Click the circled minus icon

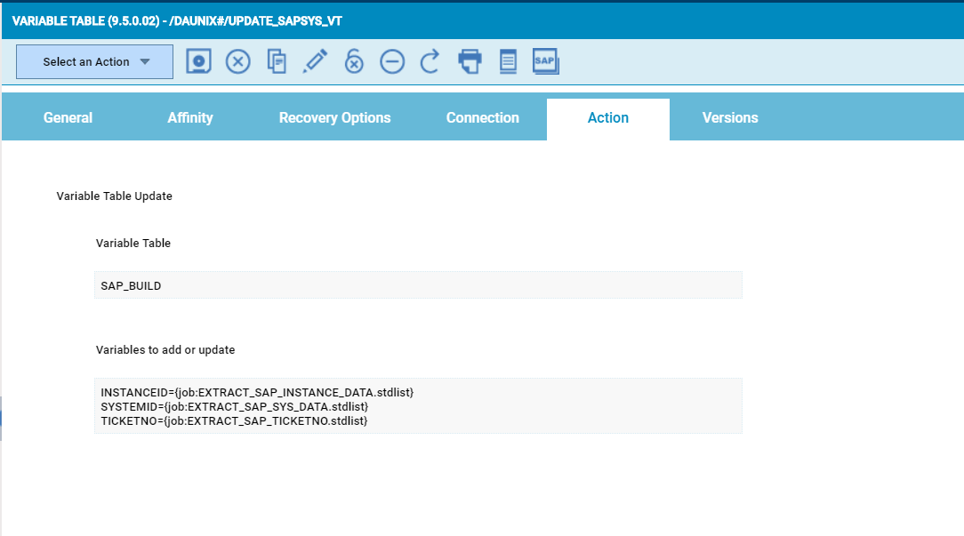(x=392, y=61)
